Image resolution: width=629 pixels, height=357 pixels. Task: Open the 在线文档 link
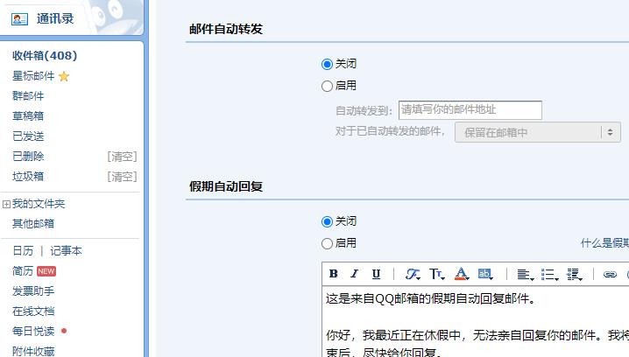[33, 311]
